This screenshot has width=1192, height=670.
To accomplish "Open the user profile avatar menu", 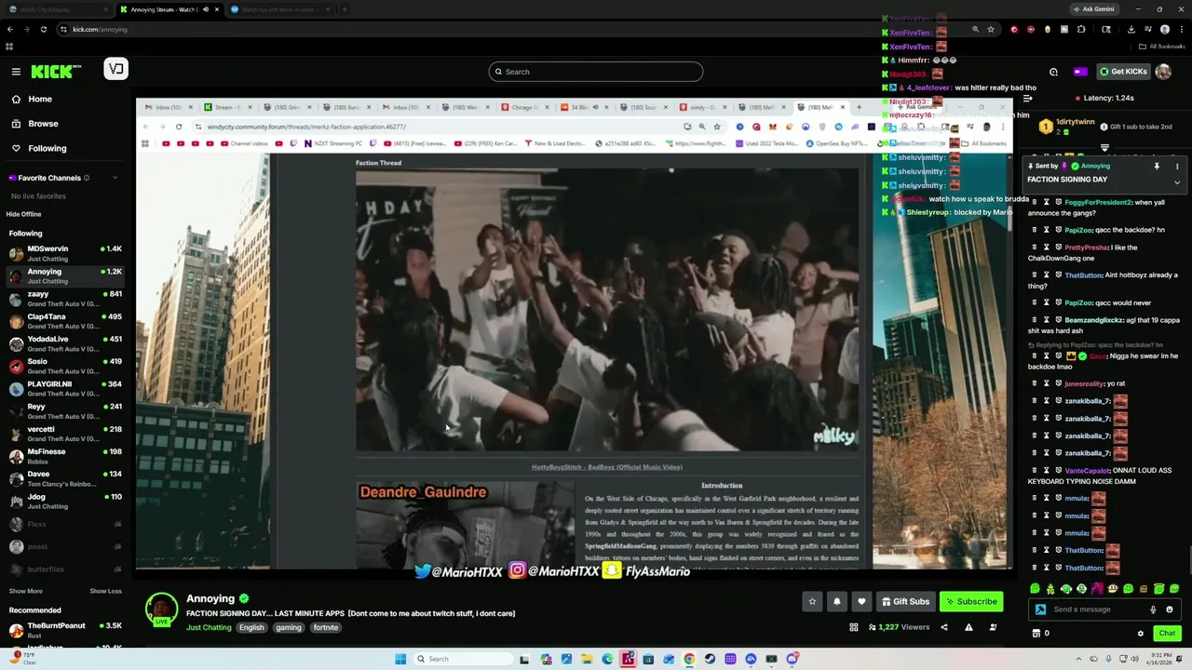I will 1163,72.
